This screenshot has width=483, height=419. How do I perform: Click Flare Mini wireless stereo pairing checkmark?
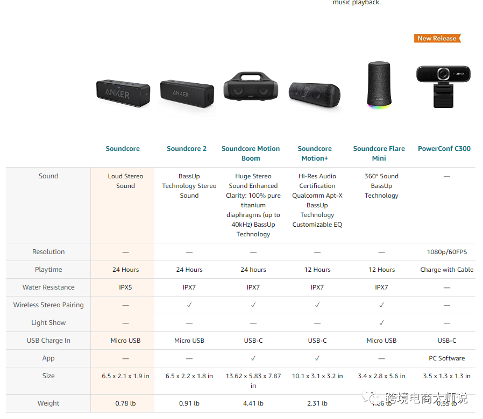point(381,305)
